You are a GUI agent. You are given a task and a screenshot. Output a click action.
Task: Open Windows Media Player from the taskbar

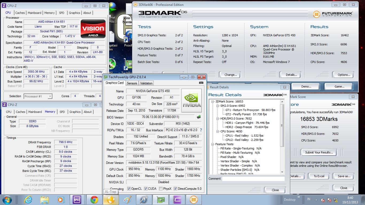61,200
